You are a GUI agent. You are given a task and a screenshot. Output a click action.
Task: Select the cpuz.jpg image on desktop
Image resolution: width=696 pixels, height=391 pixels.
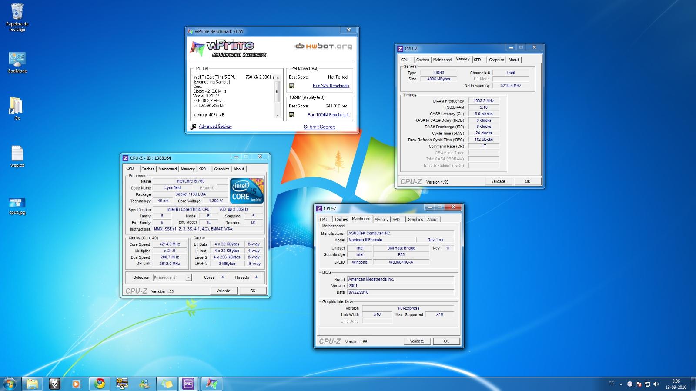click(x=17, y=206)
